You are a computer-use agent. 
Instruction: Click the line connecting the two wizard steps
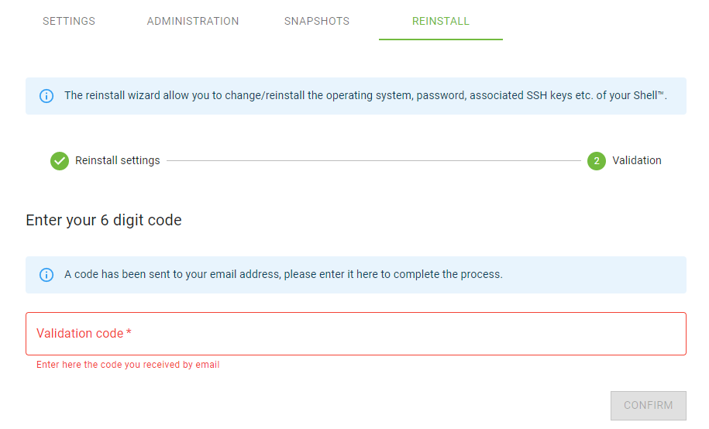pos(372,161)
